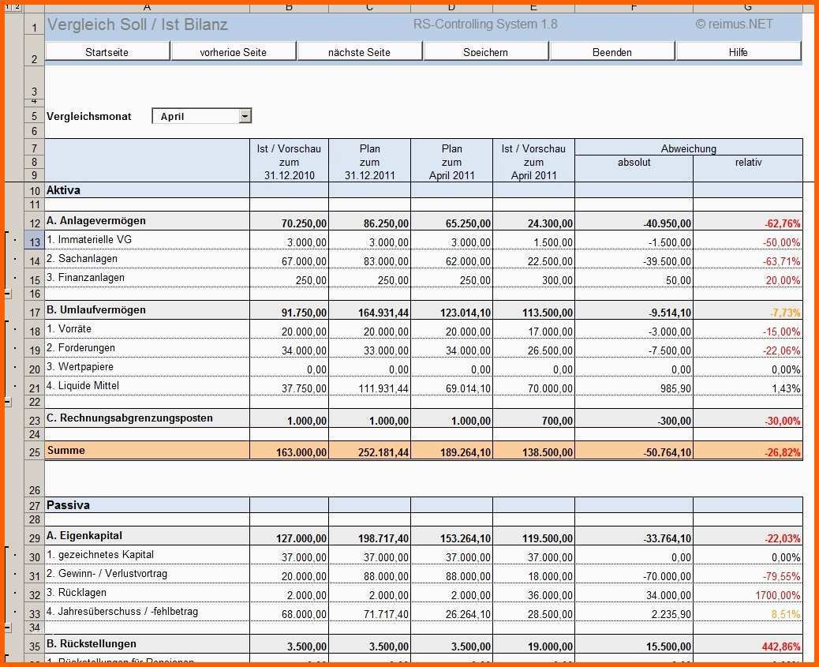Open the nächste Seite button
The image size is (819, 667).
(359, 52)
